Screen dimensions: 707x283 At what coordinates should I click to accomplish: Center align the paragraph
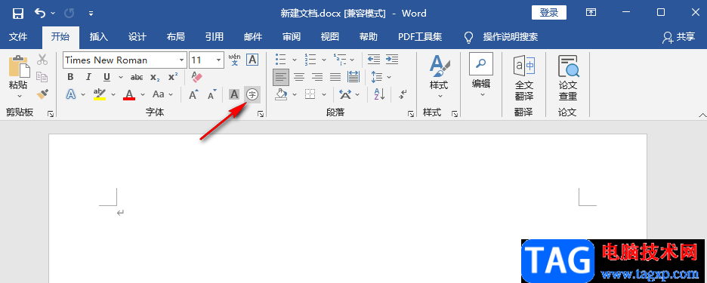299,77
